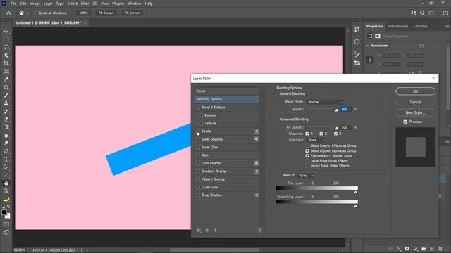Open the Window menu
The width and height of the screenshot is (451, 253).
(135, 4)
